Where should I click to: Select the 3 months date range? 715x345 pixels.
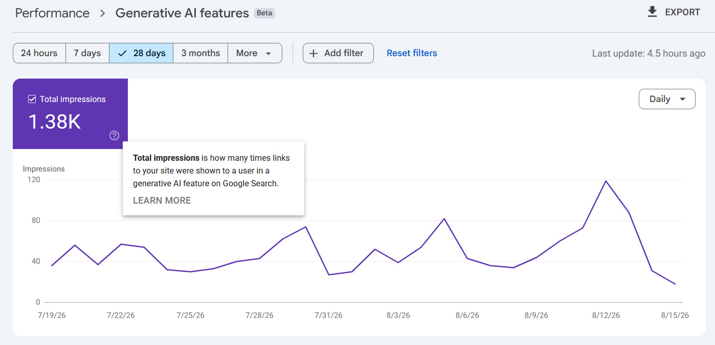(200, 53)
